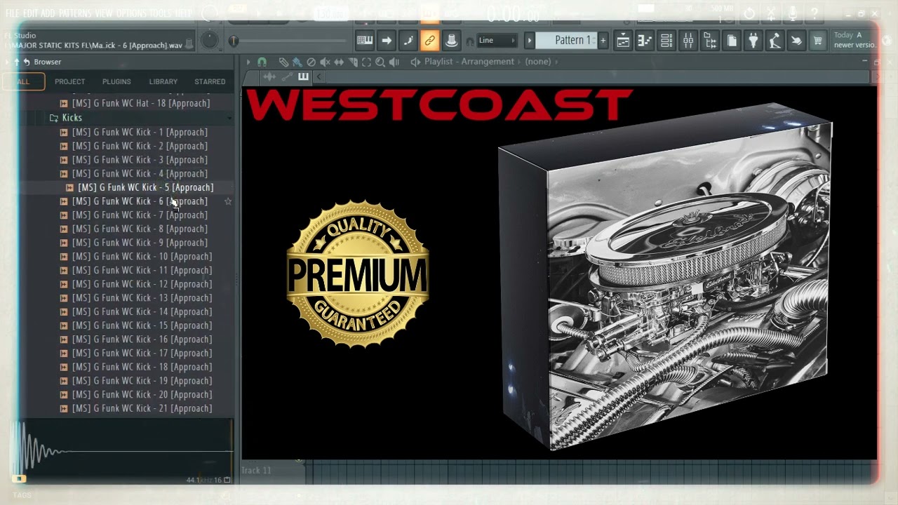Viewport: 898px width, 505px height.
Task: Open Playlist options menu arrow
Action: pos(248,62)
